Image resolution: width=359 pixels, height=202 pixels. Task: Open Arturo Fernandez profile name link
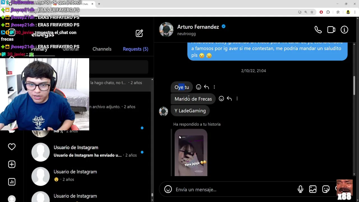[198, 27]
